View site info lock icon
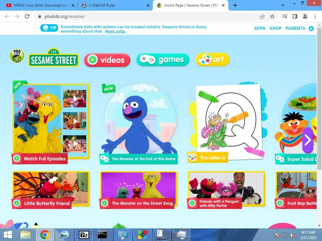The height and width of the screenshot is (241, 322). click(40, 16)
